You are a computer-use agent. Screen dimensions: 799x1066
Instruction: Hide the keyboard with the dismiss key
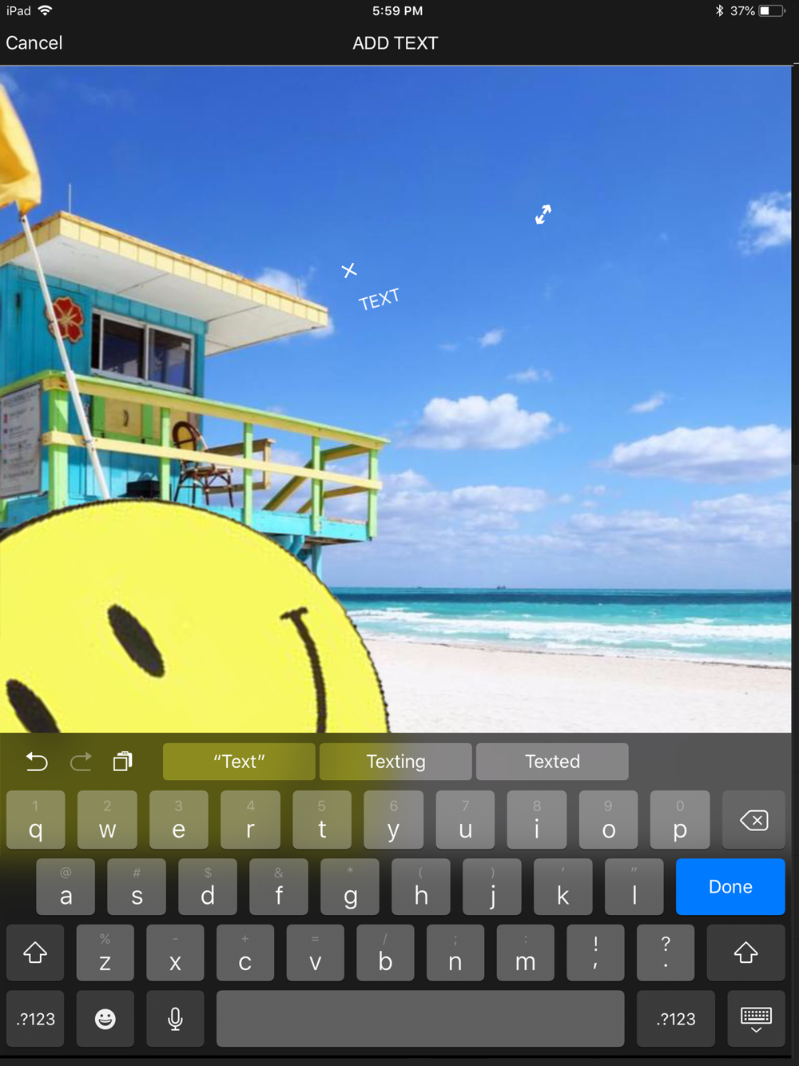click(756, 1019)
